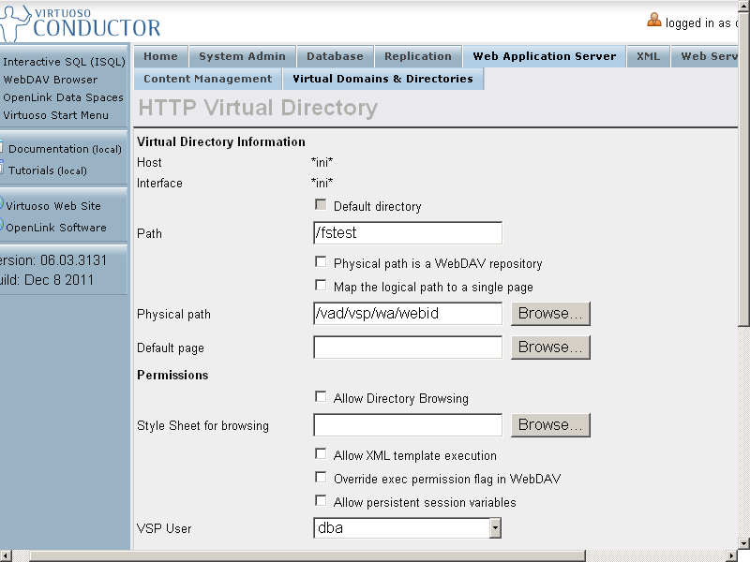750x562 pixels.
Task: Click the globe icon beside OpenLink Software
Action: click(2, 225)
